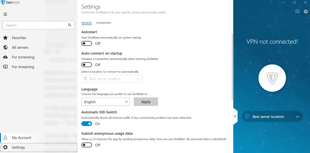Switch to the Connection tab
The image size is (310, 153).
pos(104,23)
